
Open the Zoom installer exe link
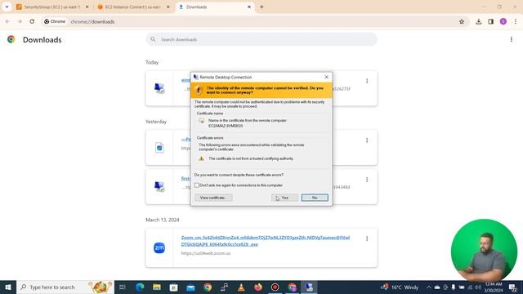265,241
